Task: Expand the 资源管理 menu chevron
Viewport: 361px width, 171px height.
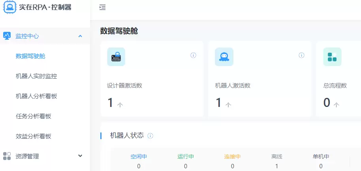Action: coord(80,156)
